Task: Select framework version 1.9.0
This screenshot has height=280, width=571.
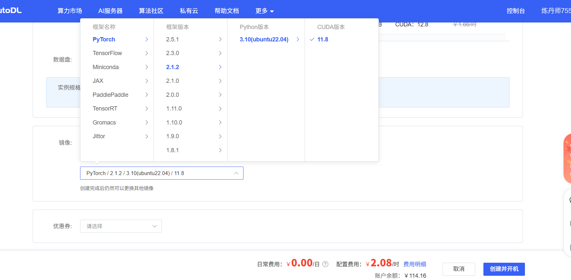Action: pyautogui.click(x=172, y=136)
